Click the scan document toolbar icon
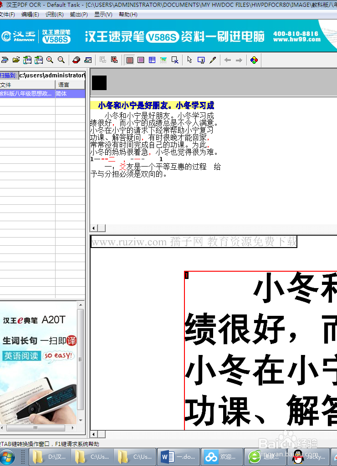 tap(5, 60)
